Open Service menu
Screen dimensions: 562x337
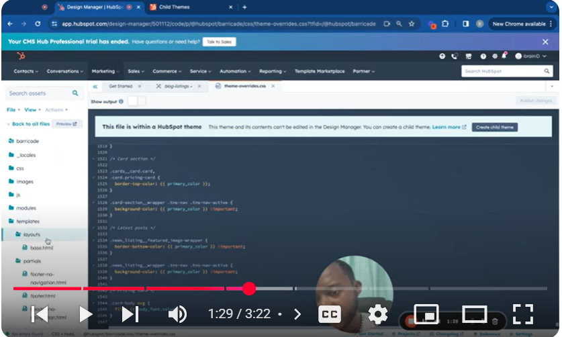point(200,71)
